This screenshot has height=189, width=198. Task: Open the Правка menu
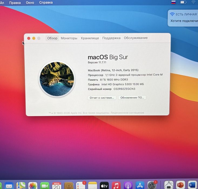click(x=15, y=3)
